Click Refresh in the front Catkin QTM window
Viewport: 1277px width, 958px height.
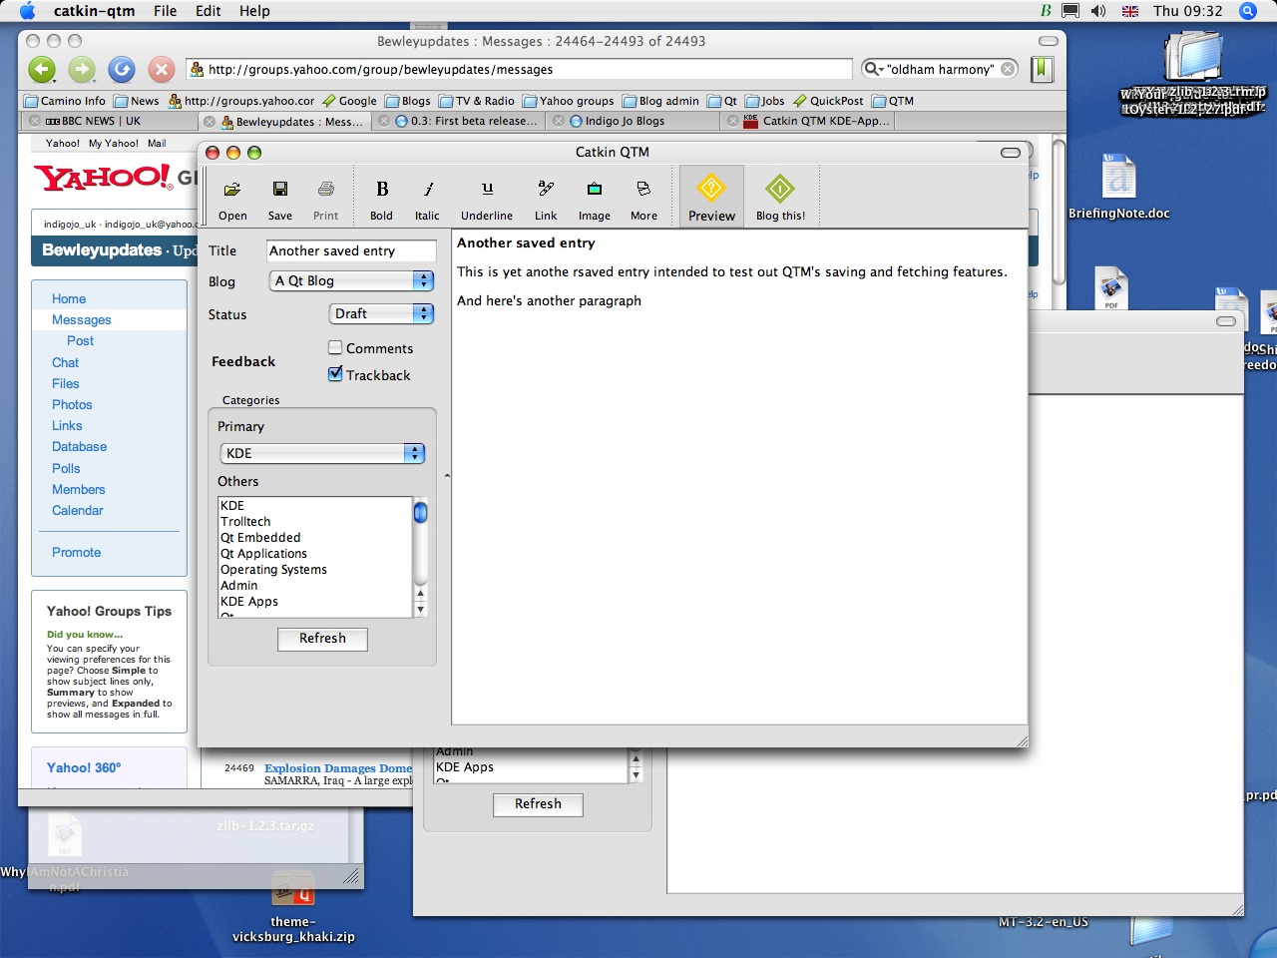point(322,639)
